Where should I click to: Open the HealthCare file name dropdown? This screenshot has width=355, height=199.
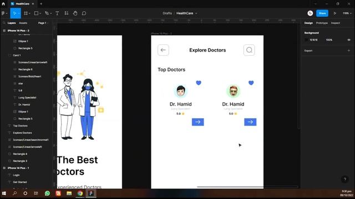pos(196,13)
